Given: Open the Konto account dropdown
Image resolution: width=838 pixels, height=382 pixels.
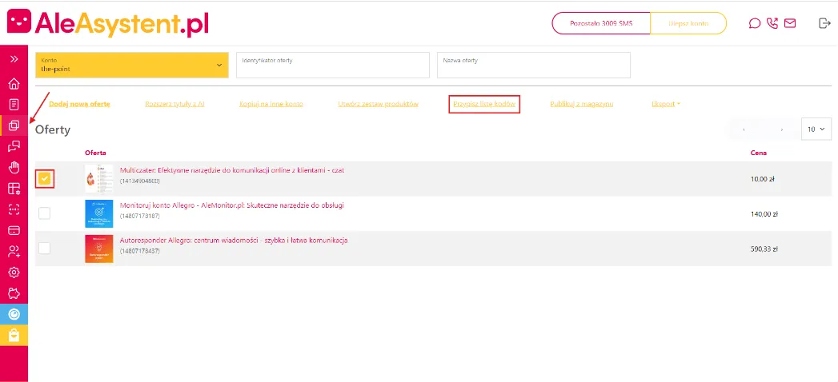Looking at the screenshot, I should [131, 65].
